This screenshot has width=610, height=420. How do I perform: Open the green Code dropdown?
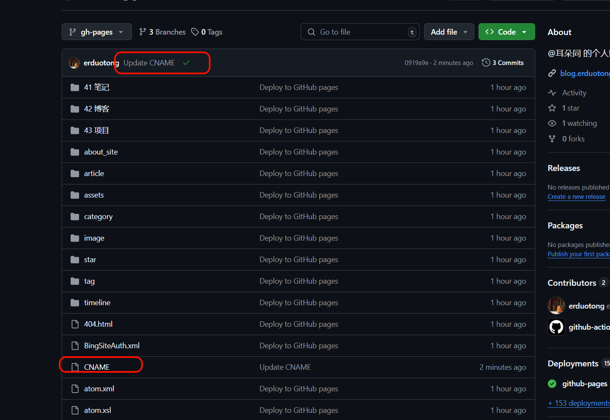[x=506, y=32]
